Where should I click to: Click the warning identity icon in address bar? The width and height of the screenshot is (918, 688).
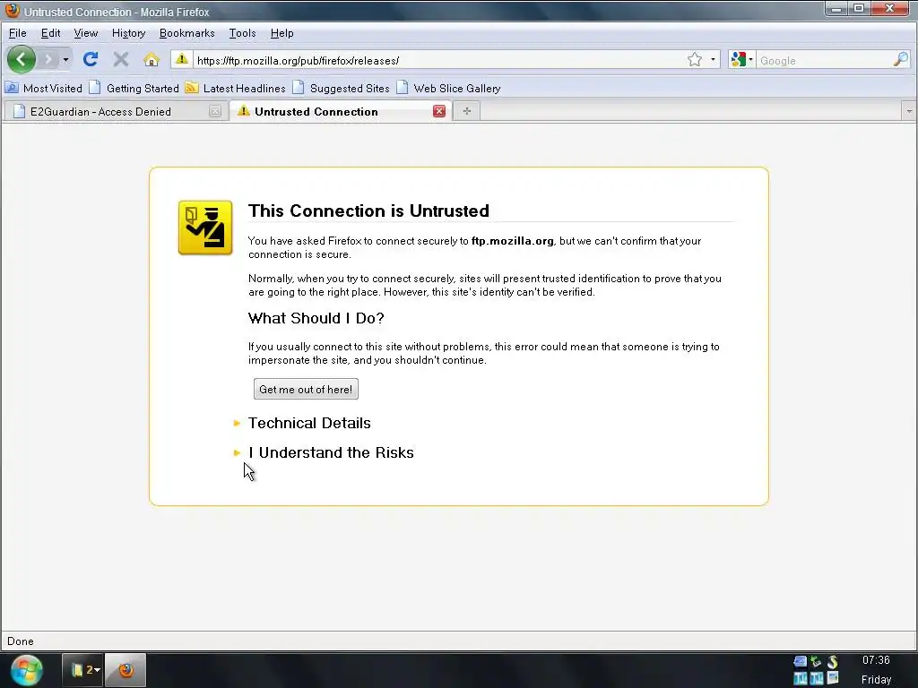point(182,59)
